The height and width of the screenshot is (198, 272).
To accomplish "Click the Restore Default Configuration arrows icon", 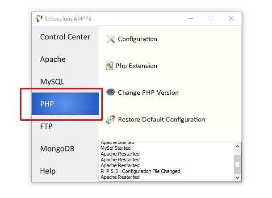I will (110, 120).
